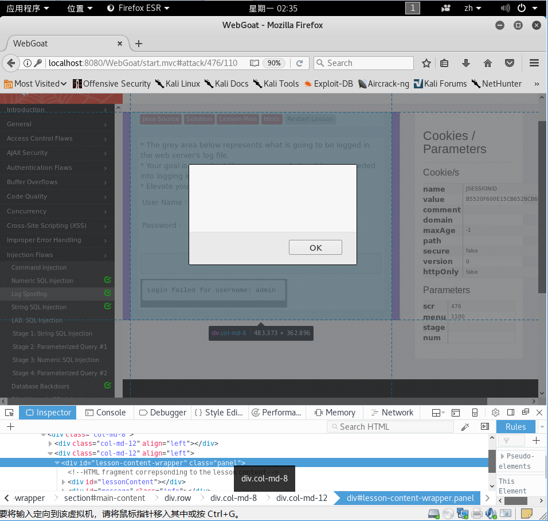Open the zh input language dropdown
The height and width of the screenshot is (521, 548).
(x=472, y=8)
